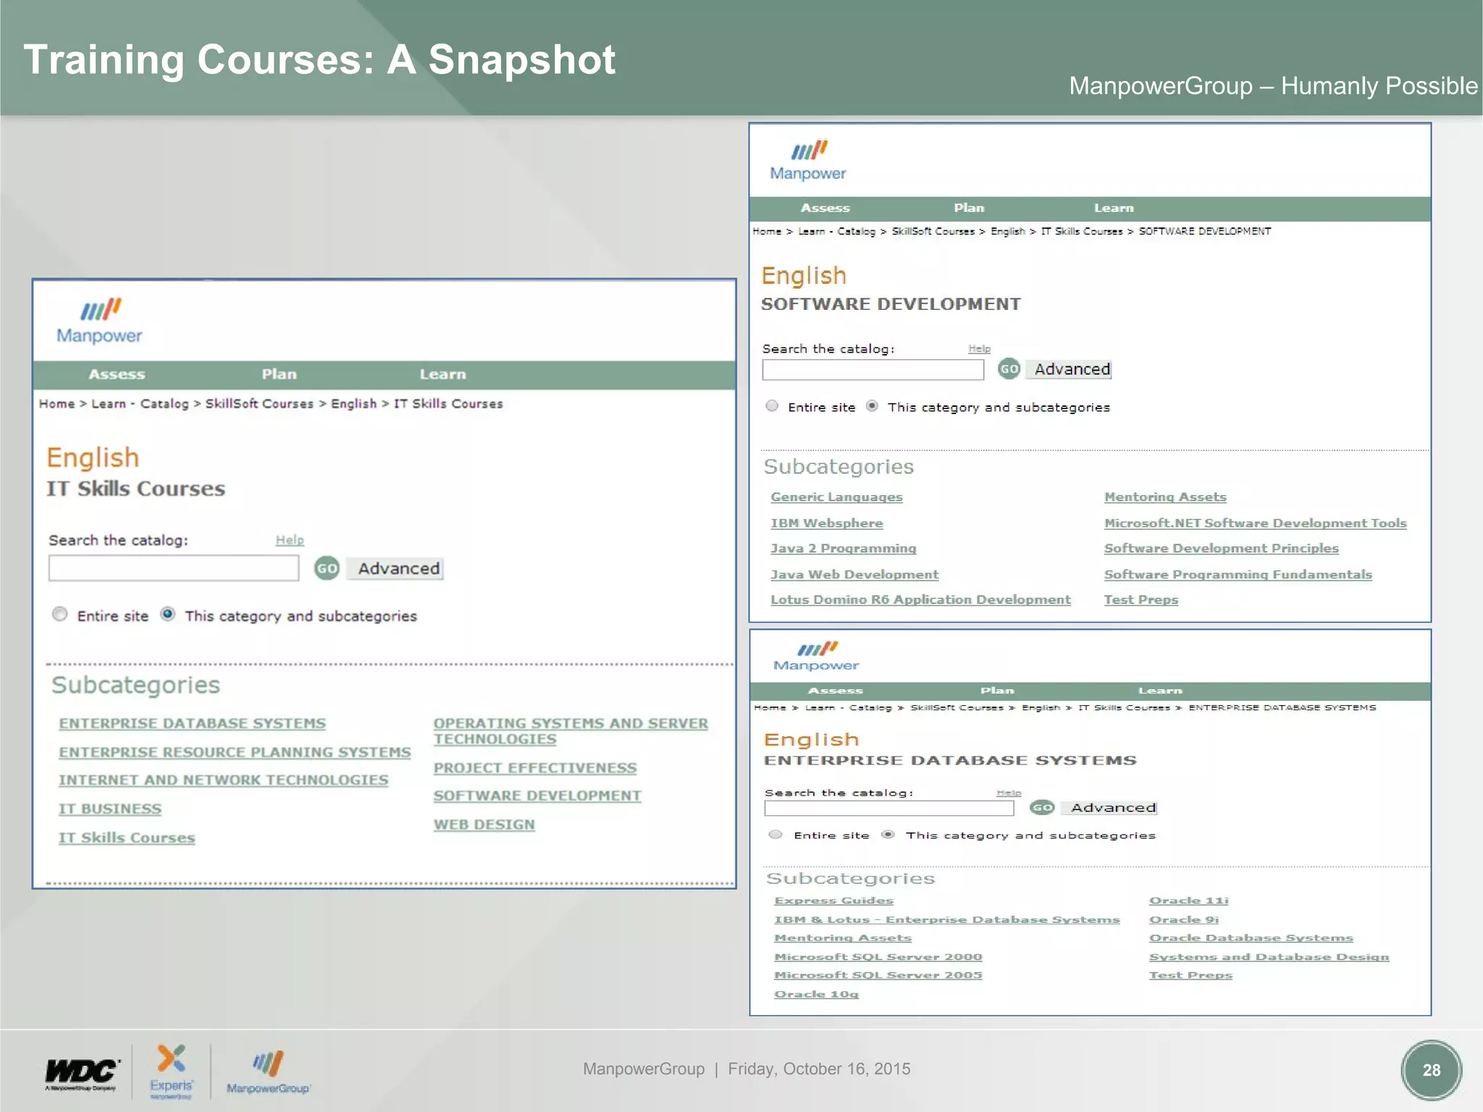The height and width of the screenshot is (1112, 1483).
Task: Open Oracle 10g link
Action: pos(816,994)
